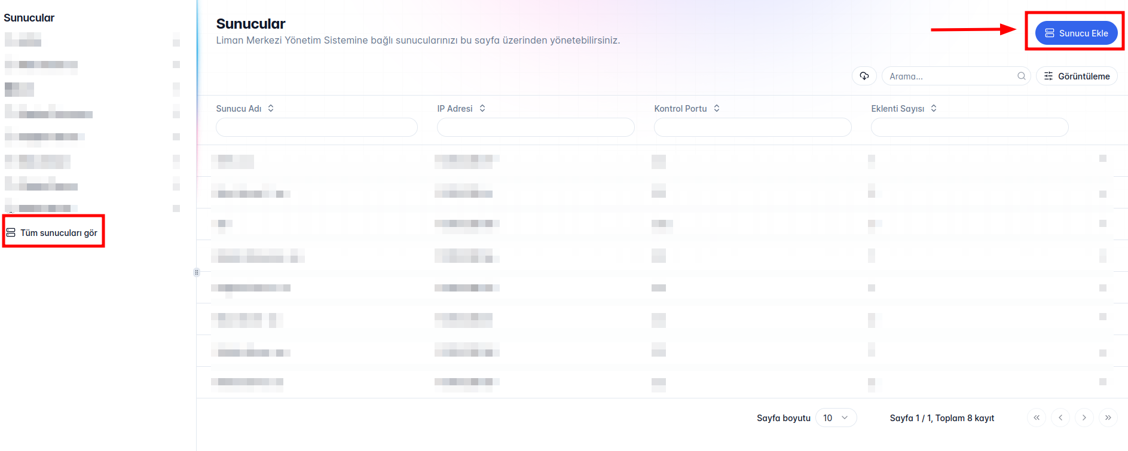Click the magnifier icon in Arama box
1128x451 pixels.
pyautogui.click(x=1021, y=76)
